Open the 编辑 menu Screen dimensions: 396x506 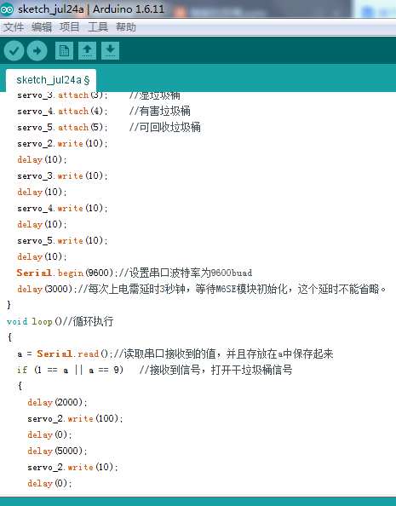click(42, 26)
